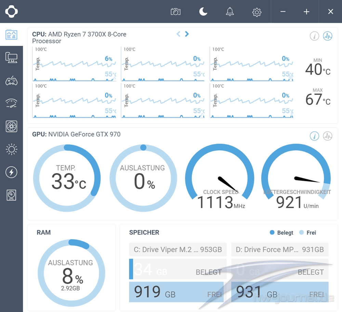Open the lighting sun sidebar tab
This screenshot has width=342, height=312.
pos(11,149)
